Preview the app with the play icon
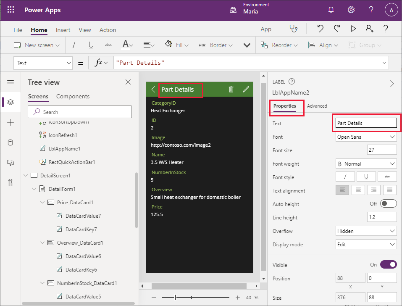This screenshot has height=306, width=402. [x=353, y=29]
